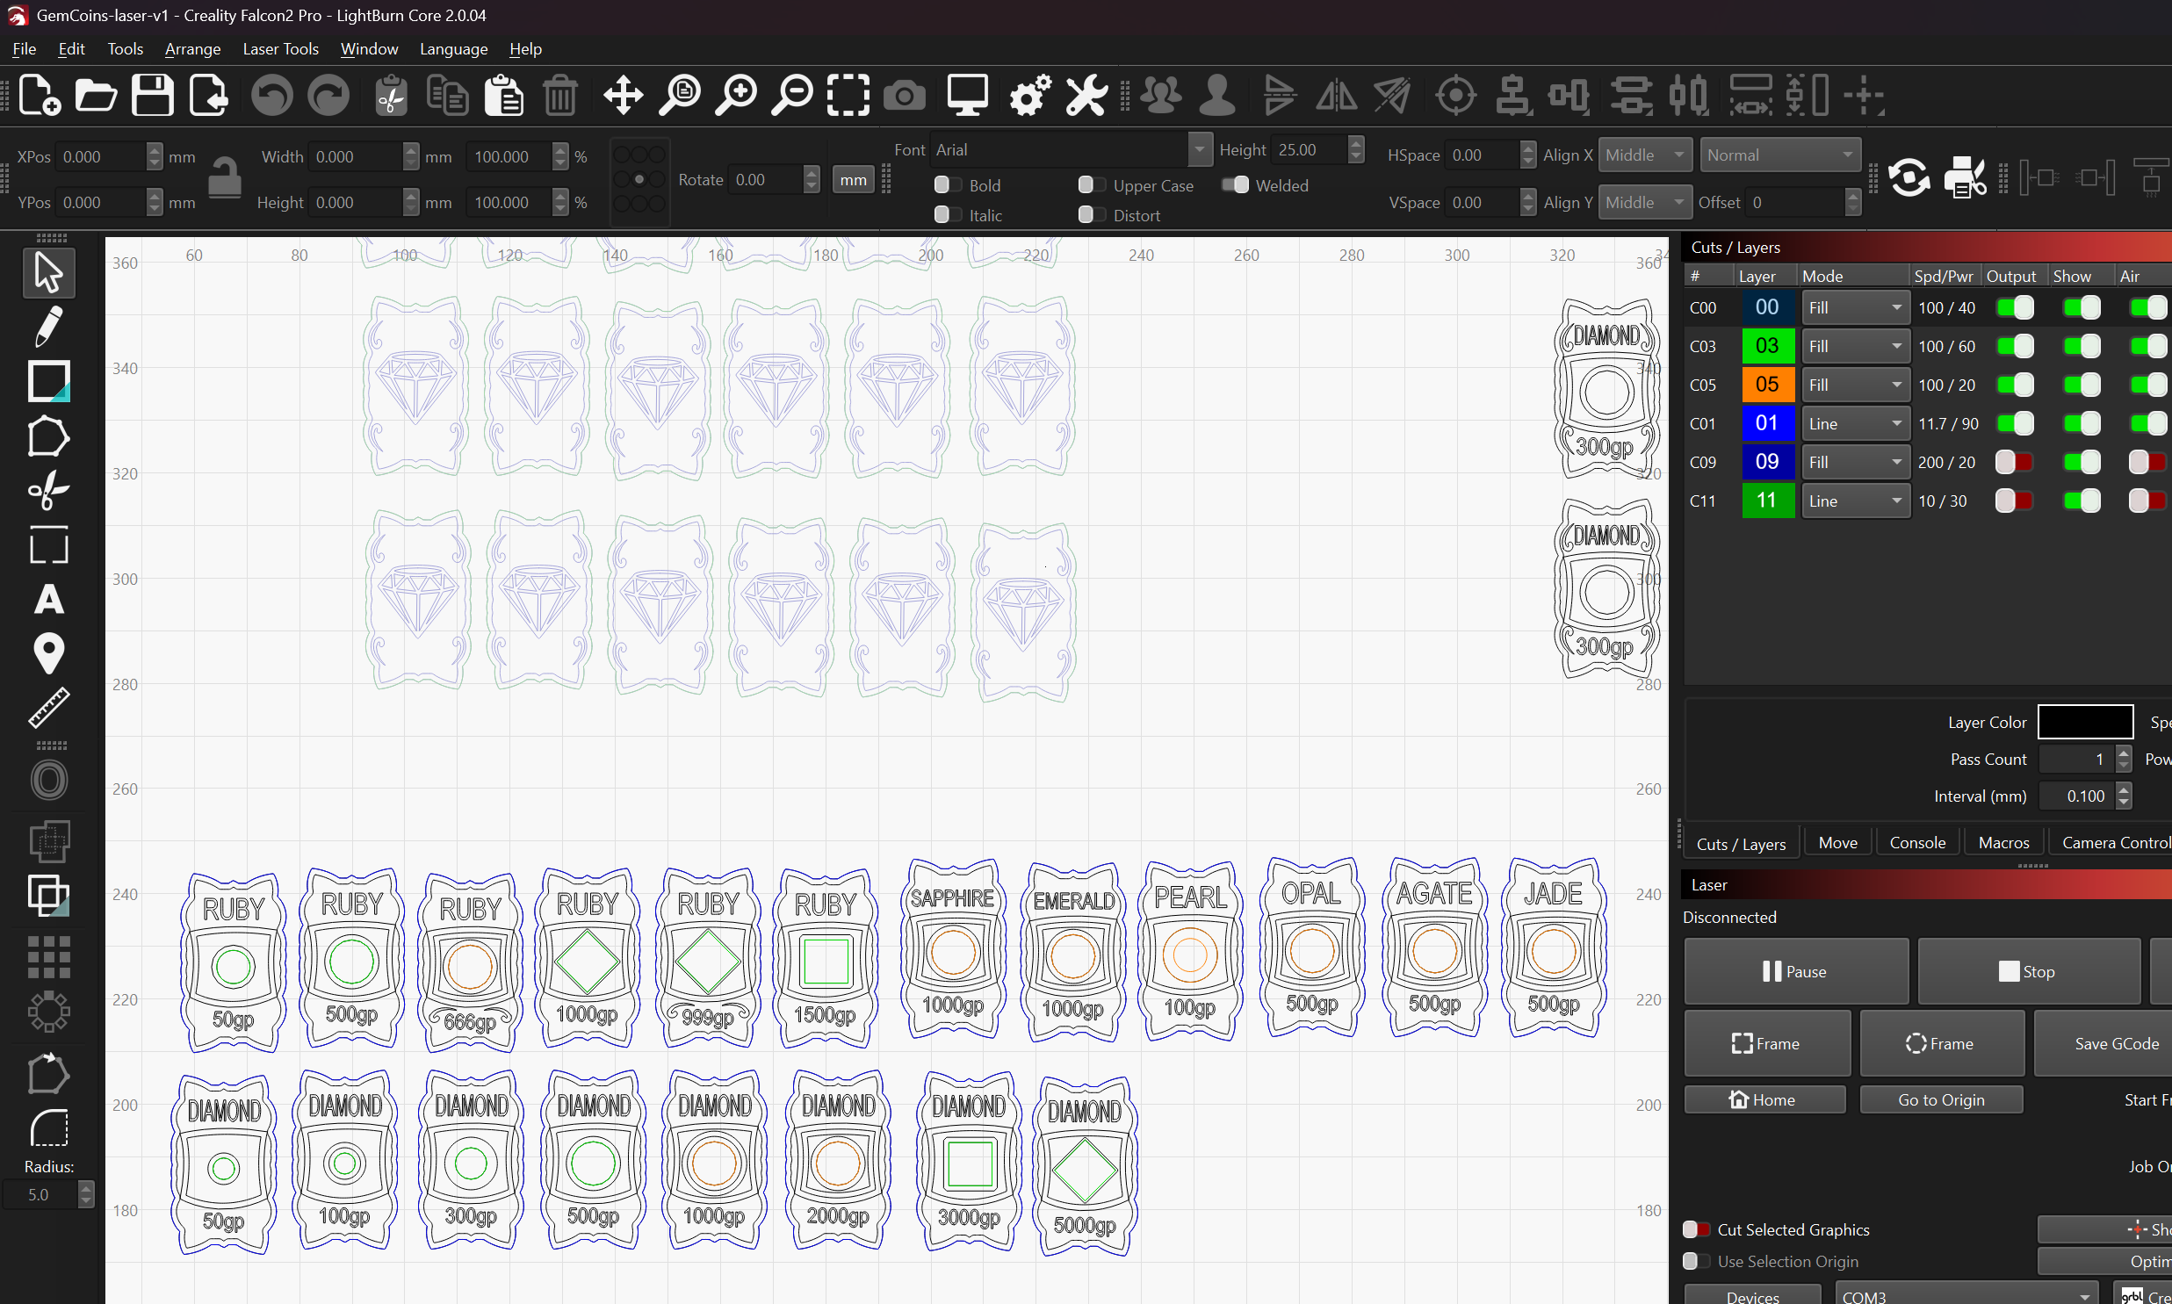The width and height of the screenshot is (2172, 1304).
Task: Open Device Settings wrench icon
Action: click(1086, 95)
